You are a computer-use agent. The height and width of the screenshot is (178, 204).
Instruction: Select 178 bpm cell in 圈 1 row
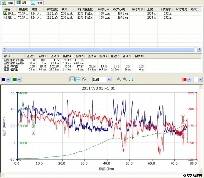click(x=104, y=17)
